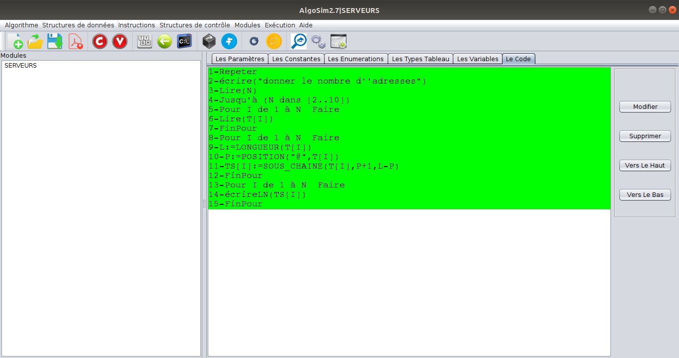Viewport: 679px width, 358px height.
Task: Open the Exécution menu
Action: click(280, 25)
